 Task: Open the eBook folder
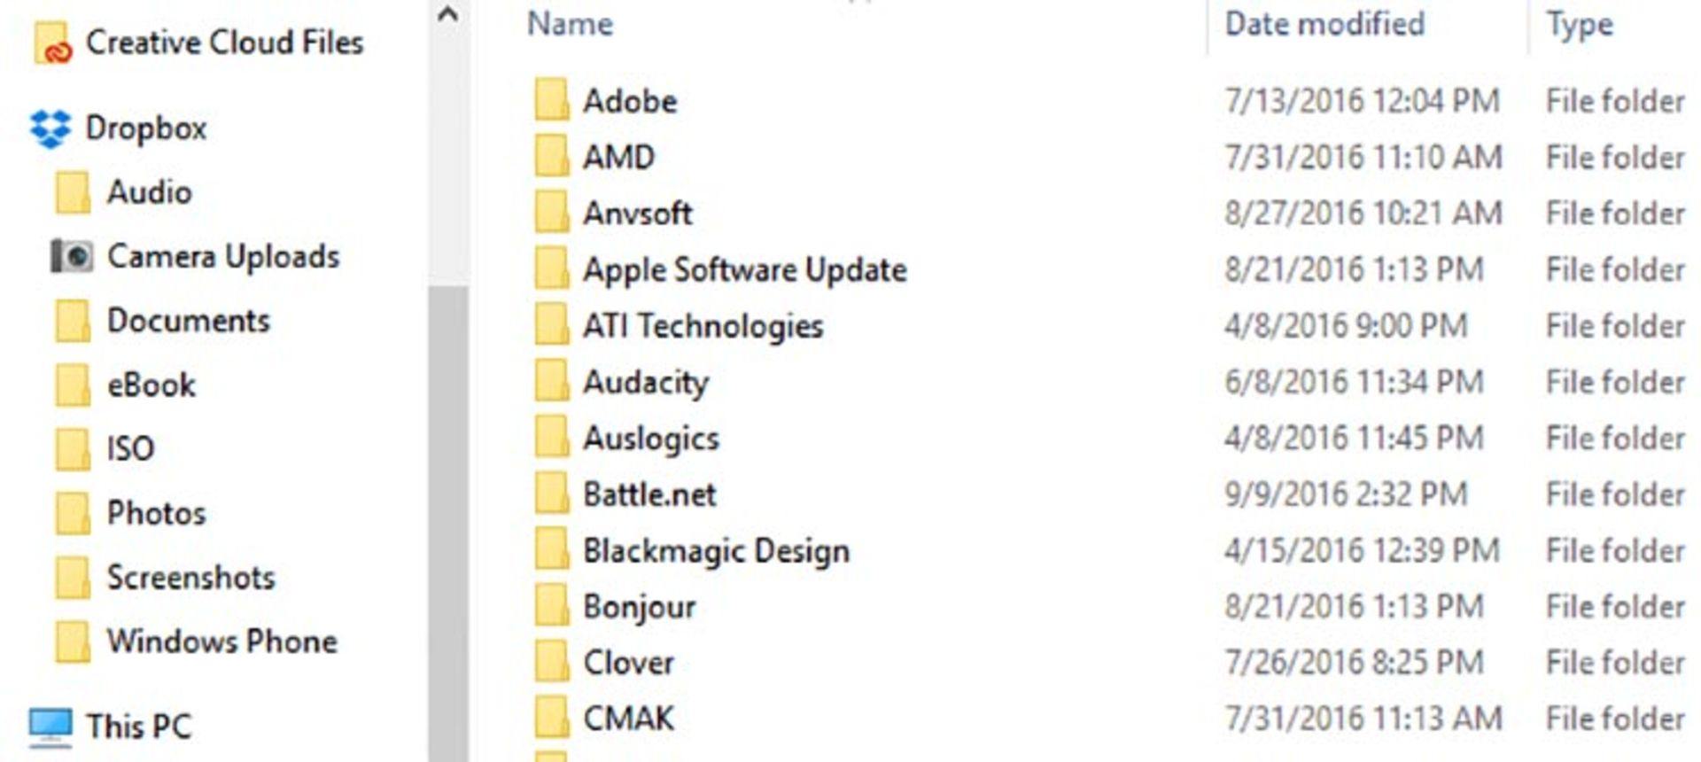pos(151,385)
